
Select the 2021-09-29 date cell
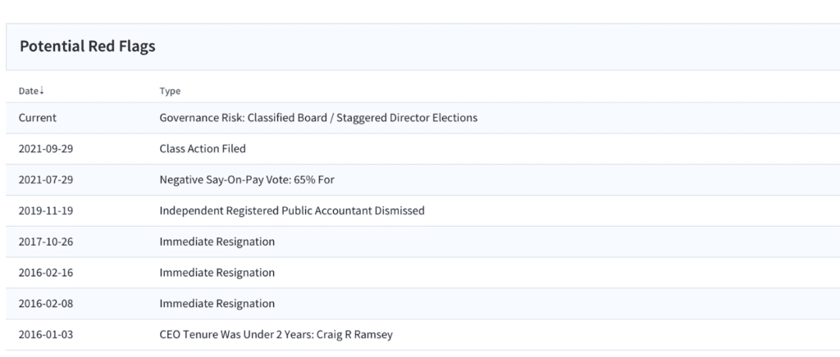click(x=46, y=148)
